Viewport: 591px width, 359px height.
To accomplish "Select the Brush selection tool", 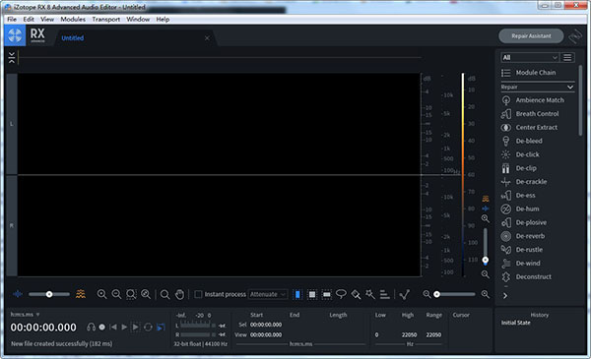I will coord(356,294).
